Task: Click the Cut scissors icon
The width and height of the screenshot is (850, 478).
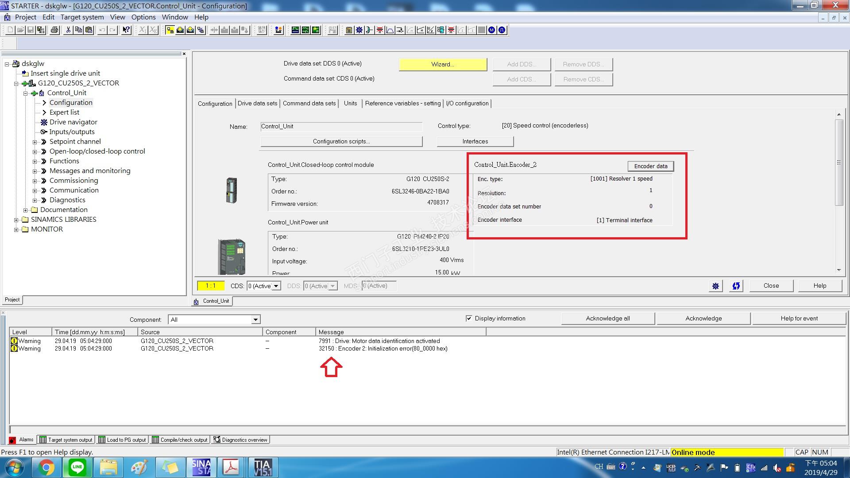Action: pos(68,30)
